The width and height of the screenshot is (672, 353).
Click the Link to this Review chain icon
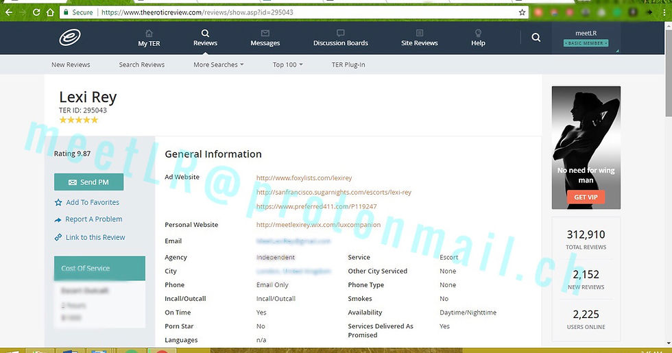[58, 237]
